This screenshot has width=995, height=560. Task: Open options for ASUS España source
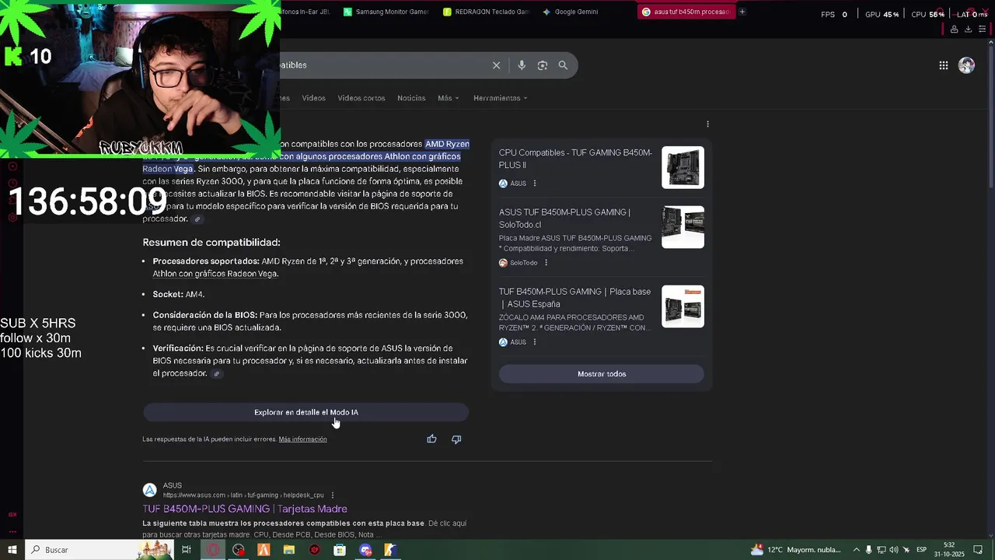pos(535,342)
